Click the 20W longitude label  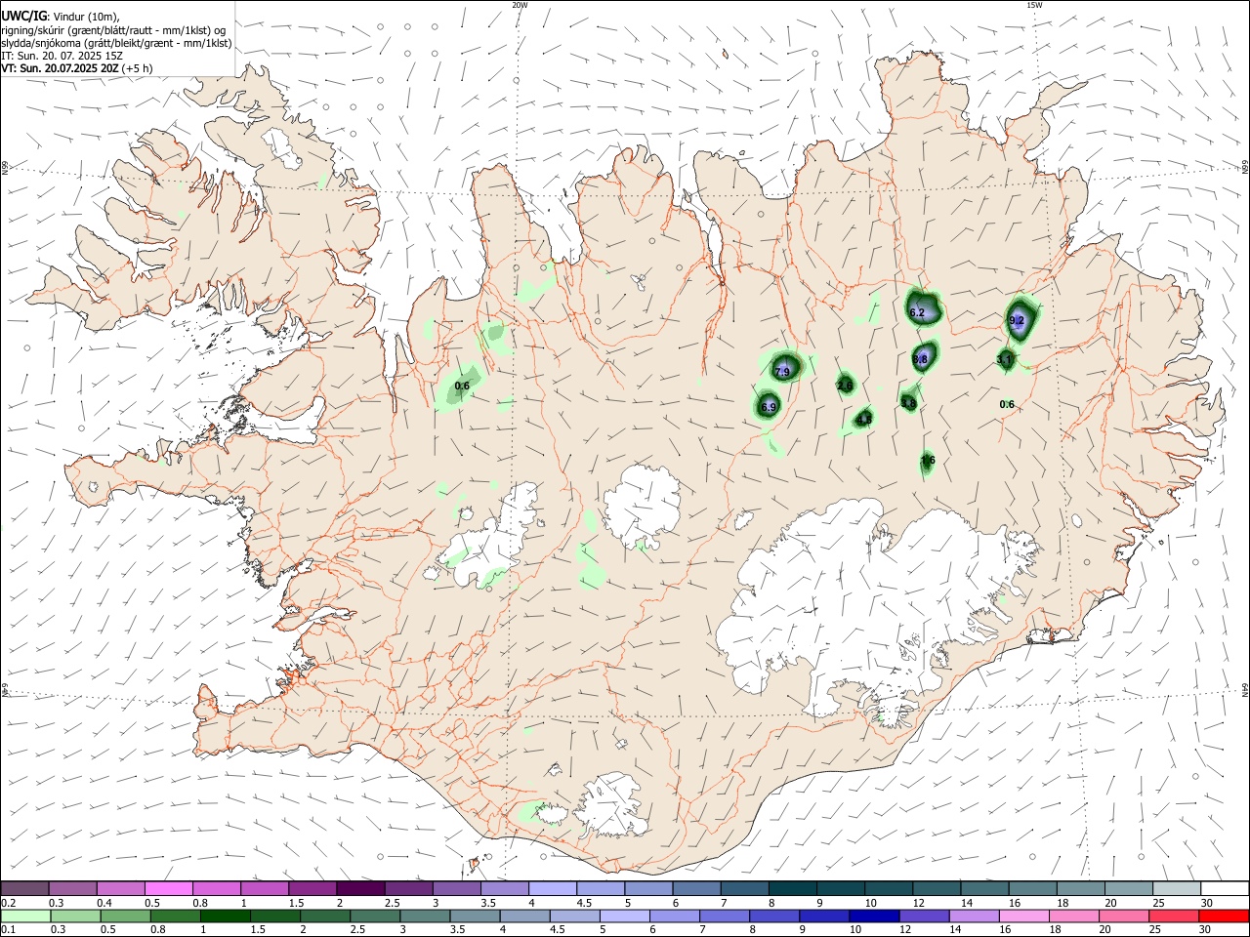[520, 5]
